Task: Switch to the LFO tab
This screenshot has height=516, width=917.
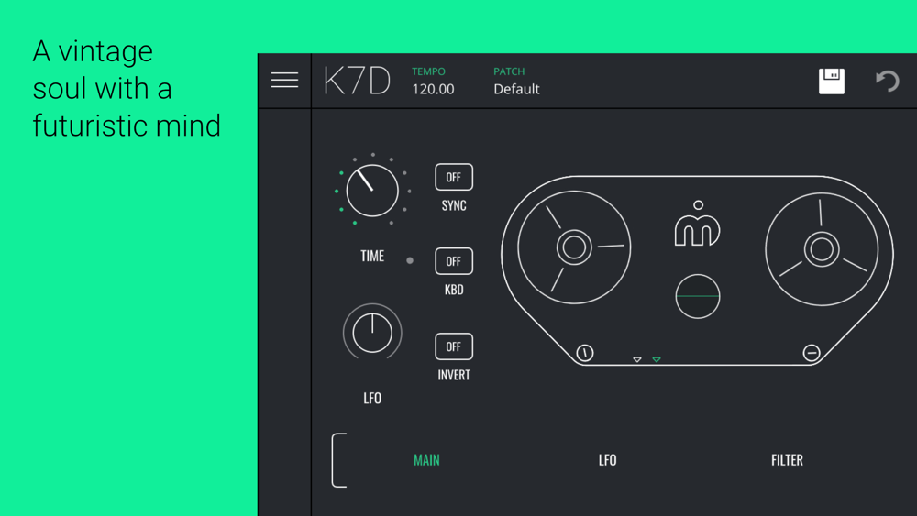Action: coord(607,460)
